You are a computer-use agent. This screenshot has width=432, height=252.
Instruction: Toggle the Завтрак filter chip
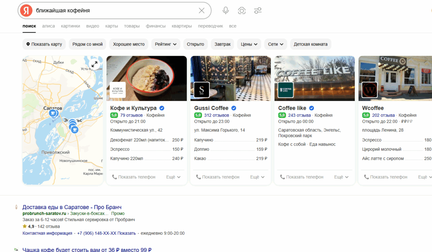coord(223,44)
